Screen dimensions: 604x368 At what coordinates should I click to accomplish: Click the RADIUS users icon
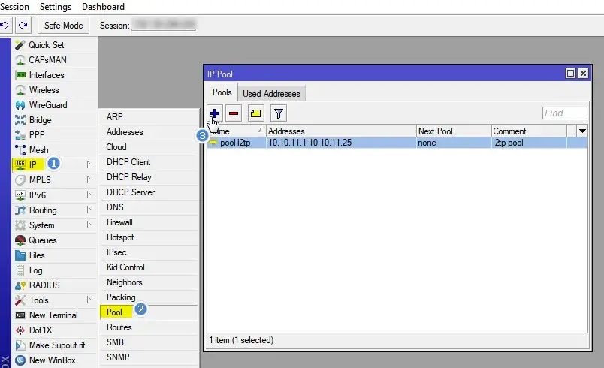[20, 285]
